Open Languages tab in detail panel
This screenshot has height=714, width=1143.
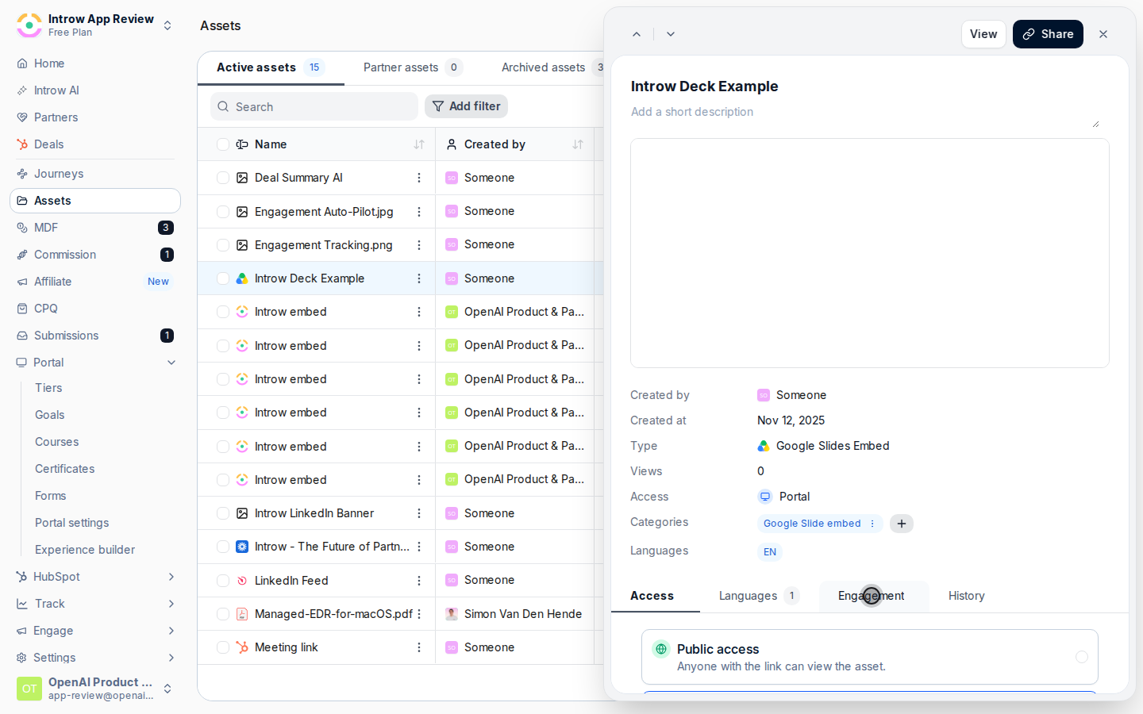759,596
